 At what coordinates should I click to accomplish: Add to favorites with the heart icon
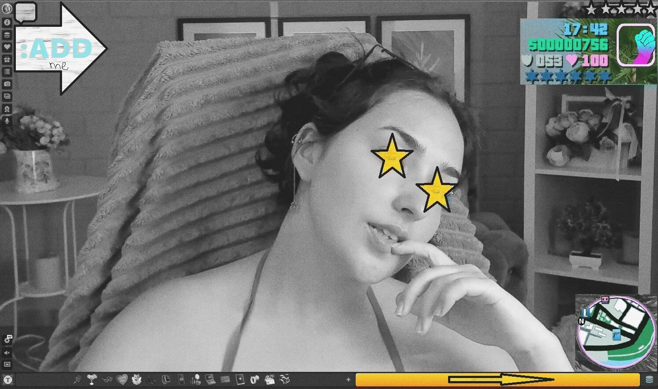coord(7,47)
